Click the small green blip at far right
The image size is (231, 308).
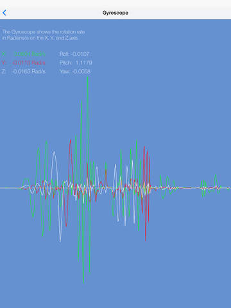click(216, 176)
